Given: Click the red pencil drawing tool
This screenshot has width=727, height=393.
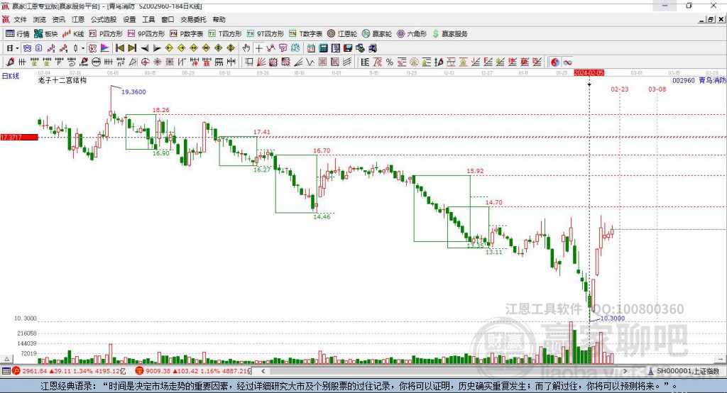Looking at the screenshot, I should [10, 62].
